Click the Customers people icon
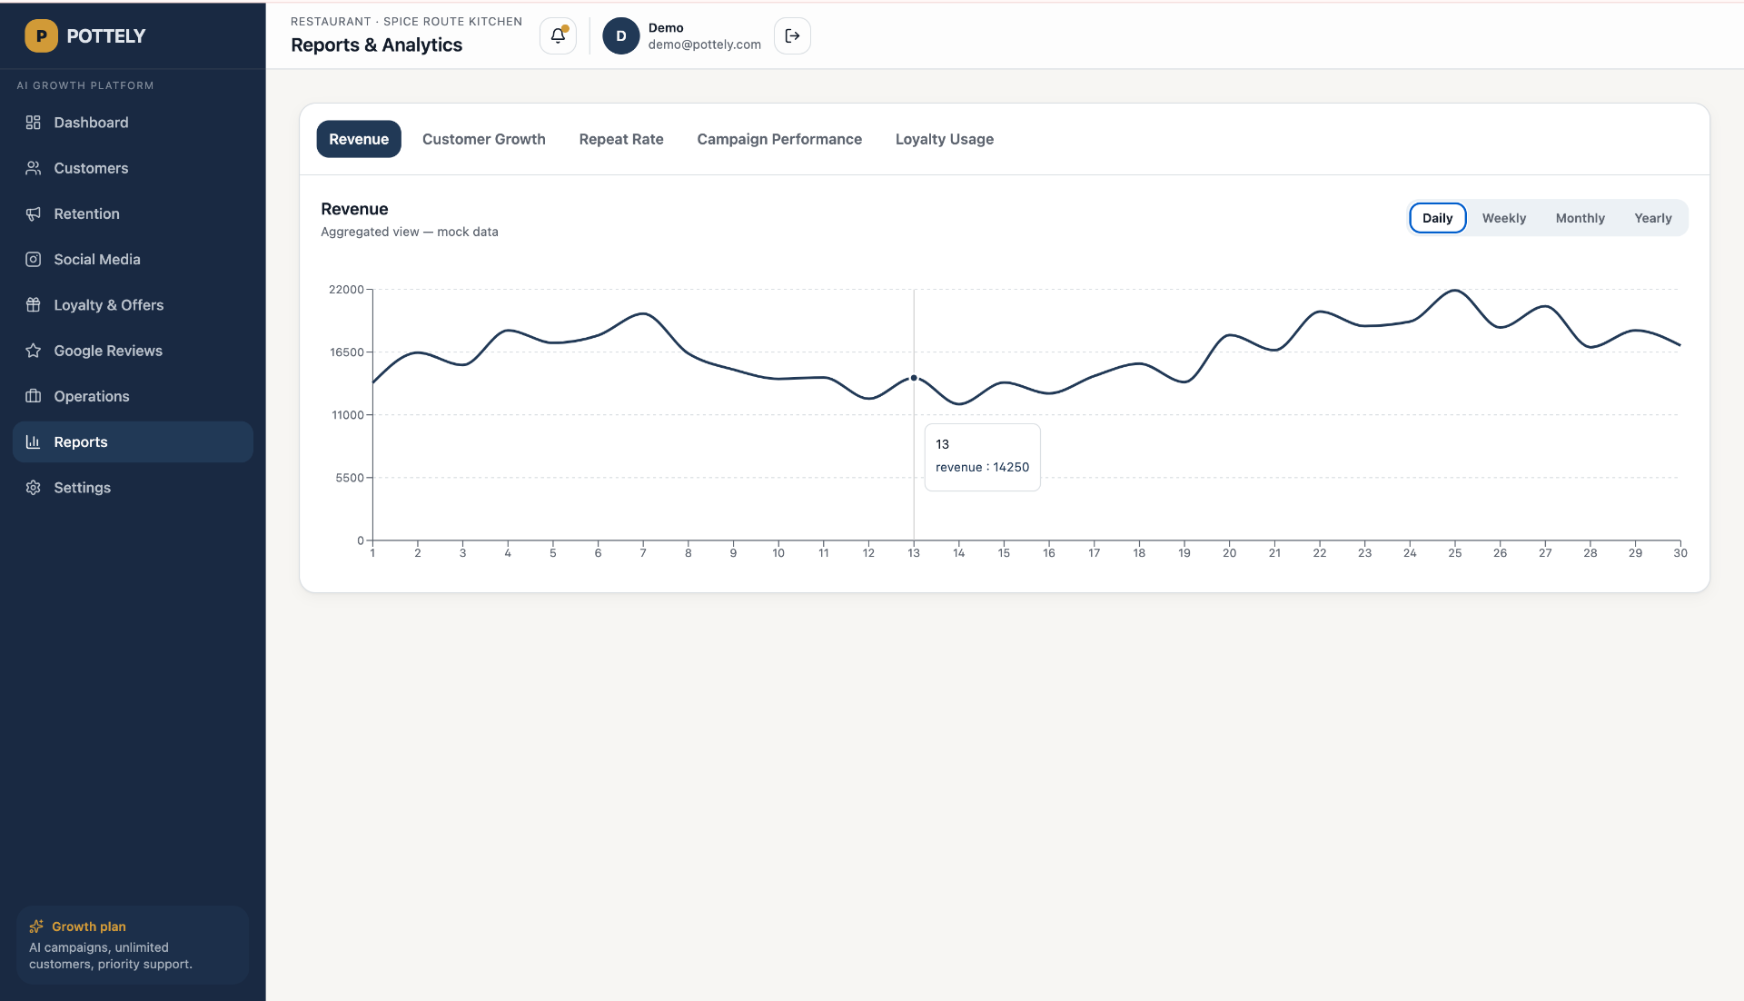Image resolution: width=1744 pixels, height=1001 pixels. point(34,168)
